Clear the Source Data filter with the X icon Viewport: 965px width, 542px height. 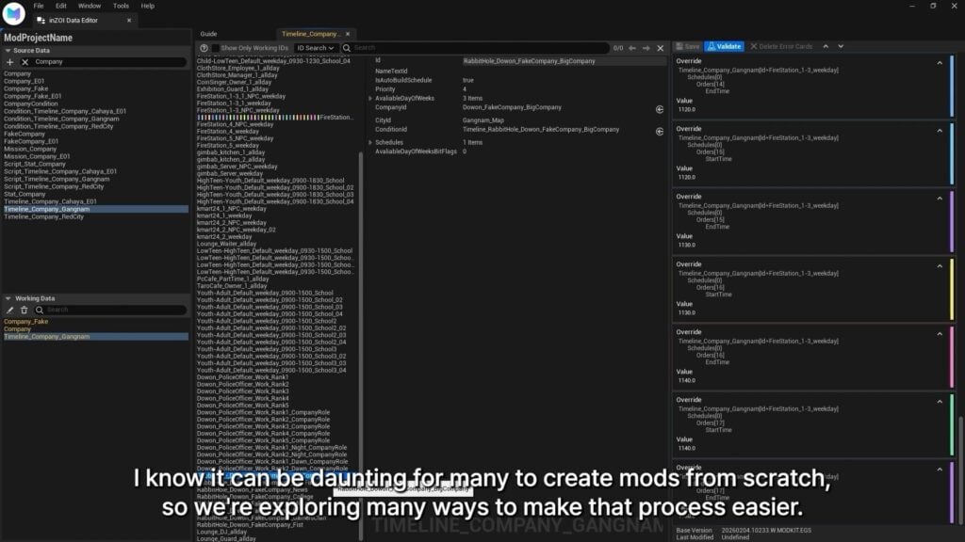[x=25, y=62]
